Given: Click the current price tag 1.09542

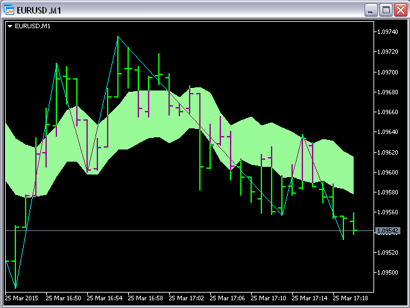Looking at the screenshot, I should point(388,230).
